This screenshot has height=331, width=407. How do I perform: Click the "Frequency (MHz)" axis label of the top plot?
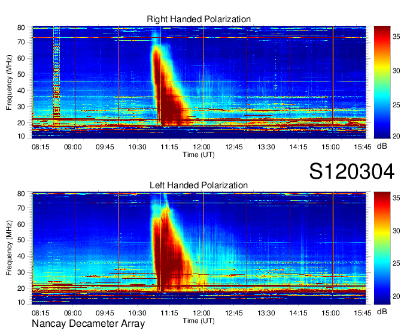[x=9, y=82]
